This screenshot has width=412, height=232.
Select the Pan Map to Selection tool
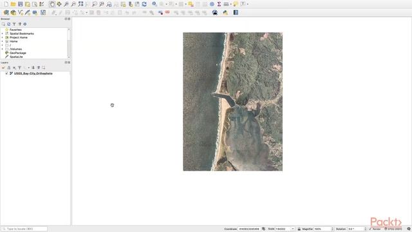click(x=59, y=5)
